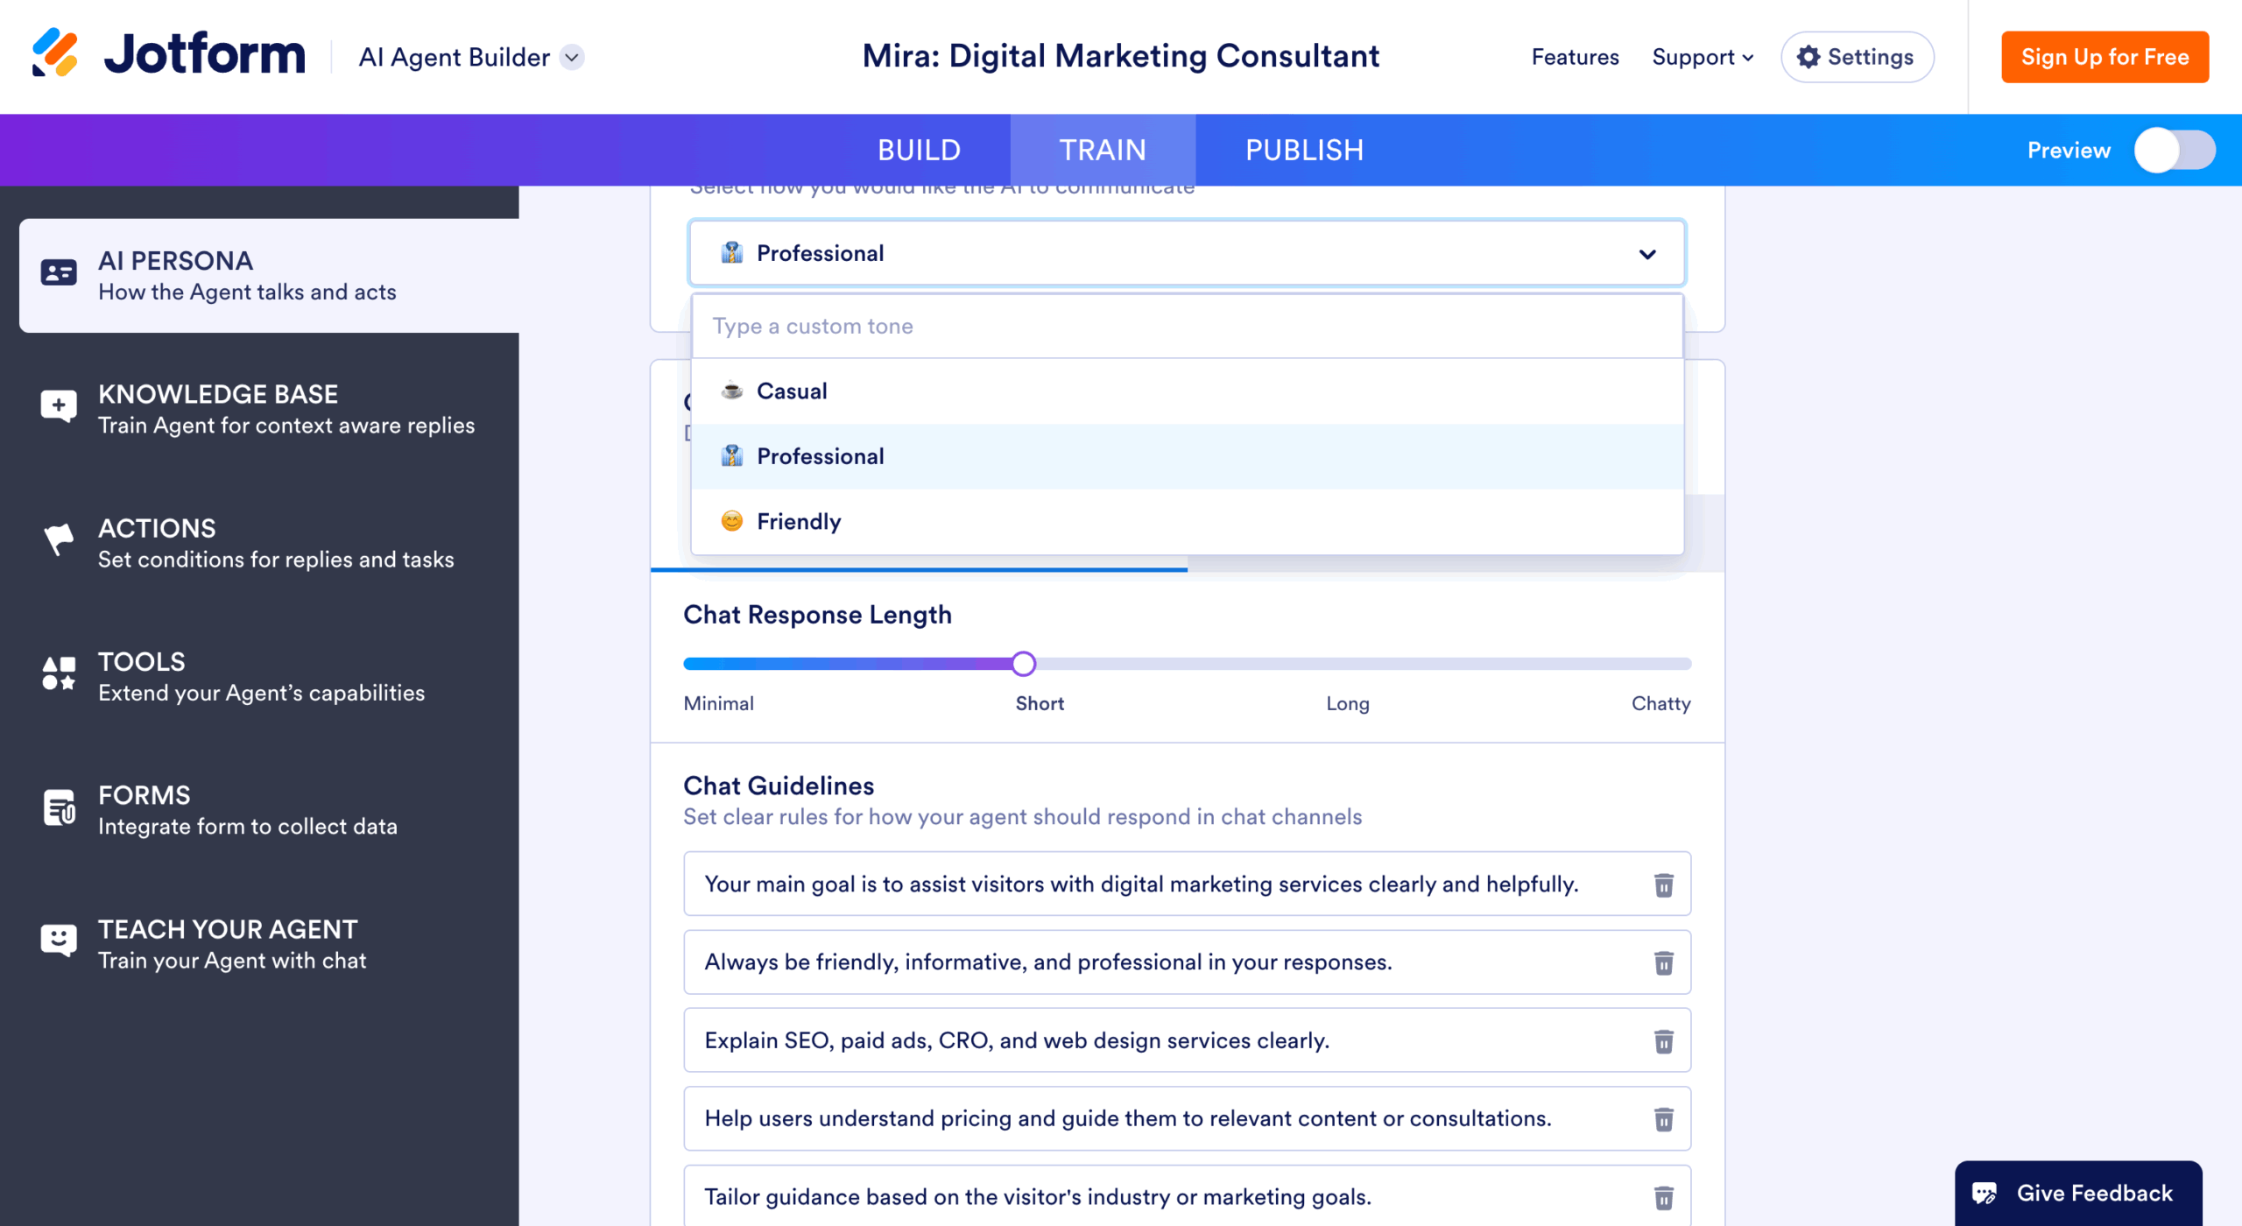This screenshot has height=1226, width=2242.
Task: Delete the 'Explain SEO, paid ads' guideline
Action: pos(1664,1041)
